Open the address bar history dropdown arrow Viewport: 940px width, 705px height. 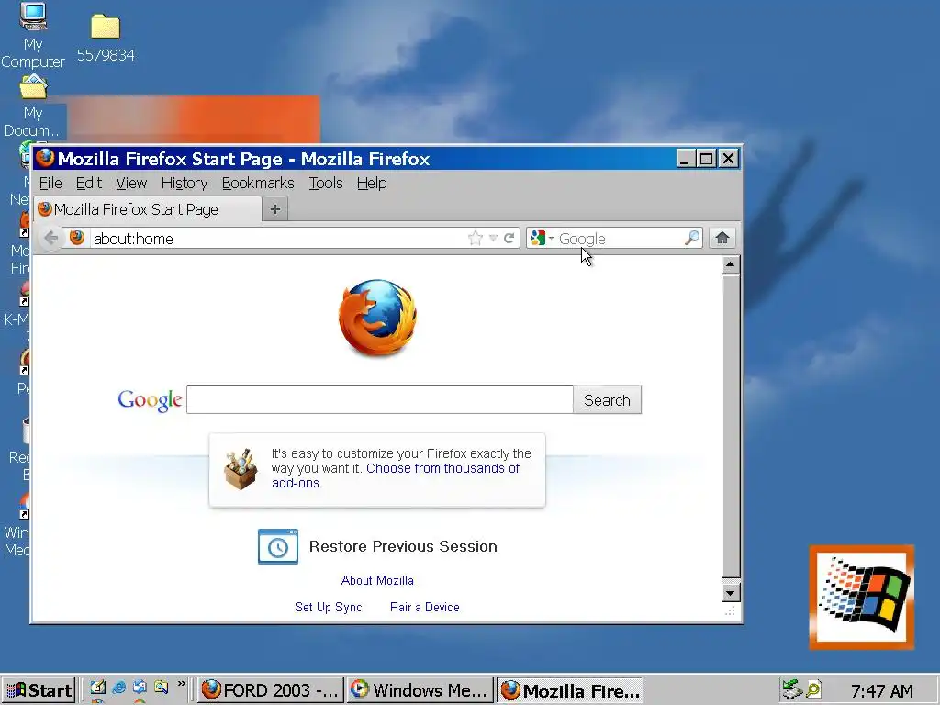[x=493, y=238]
